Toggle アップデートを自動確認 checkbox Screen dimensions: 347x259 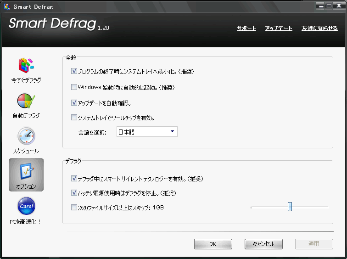[x=74, y=103]
